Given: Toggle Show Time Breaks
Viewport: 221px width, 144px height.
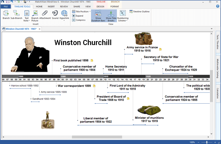Looking at the screenshot, I should [111, 16].
